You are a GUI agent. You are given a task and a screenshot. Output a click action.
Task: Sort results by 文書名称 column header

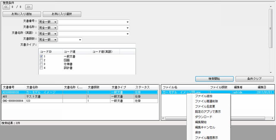[x=44, y=87]
